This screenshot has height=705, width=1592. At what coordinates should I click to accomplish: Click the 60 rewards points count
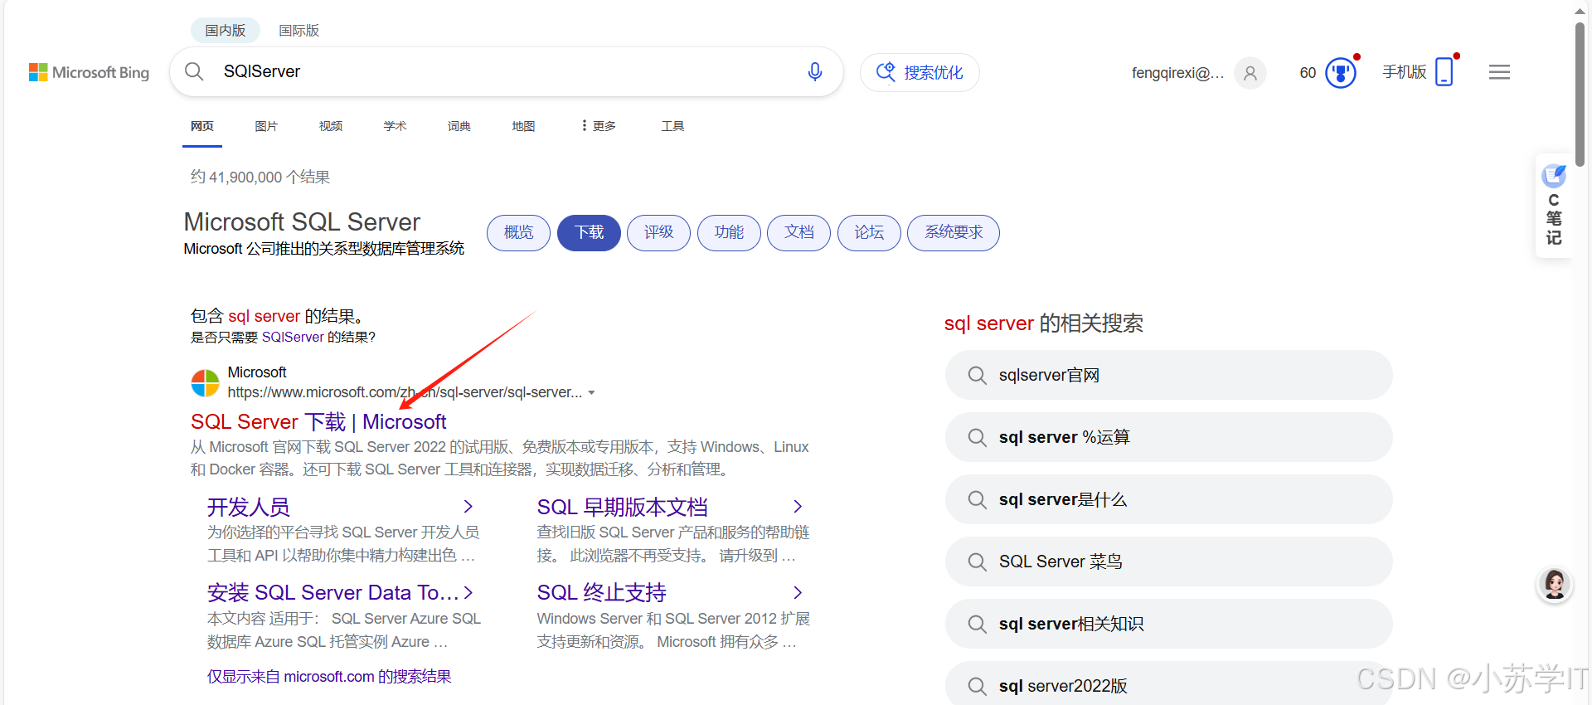[1308, 73]
